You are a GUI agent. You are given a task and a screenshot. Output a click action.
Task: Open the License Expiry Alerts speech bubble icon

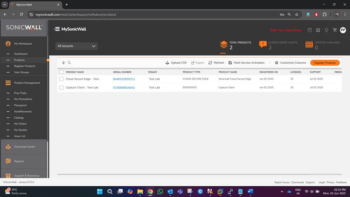click(x=263, y=44)
